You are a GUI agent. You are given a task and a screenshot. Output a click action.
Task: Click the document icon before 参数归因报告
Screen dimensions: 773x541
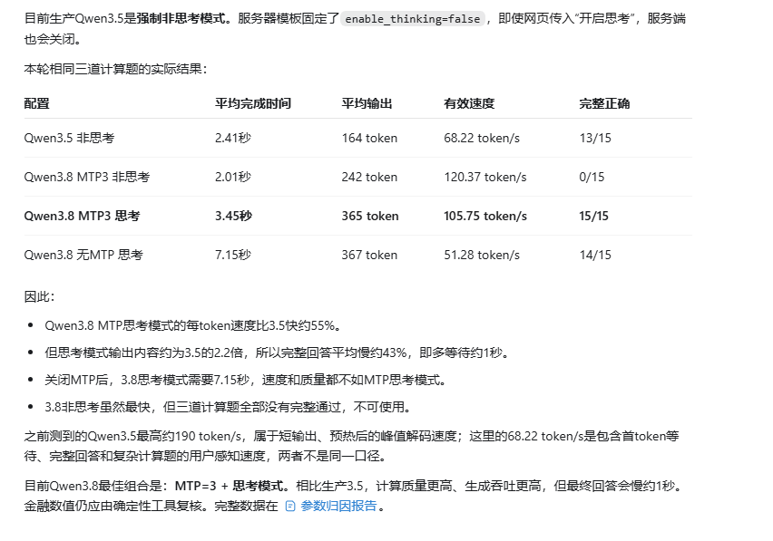(x=290, y=507)
